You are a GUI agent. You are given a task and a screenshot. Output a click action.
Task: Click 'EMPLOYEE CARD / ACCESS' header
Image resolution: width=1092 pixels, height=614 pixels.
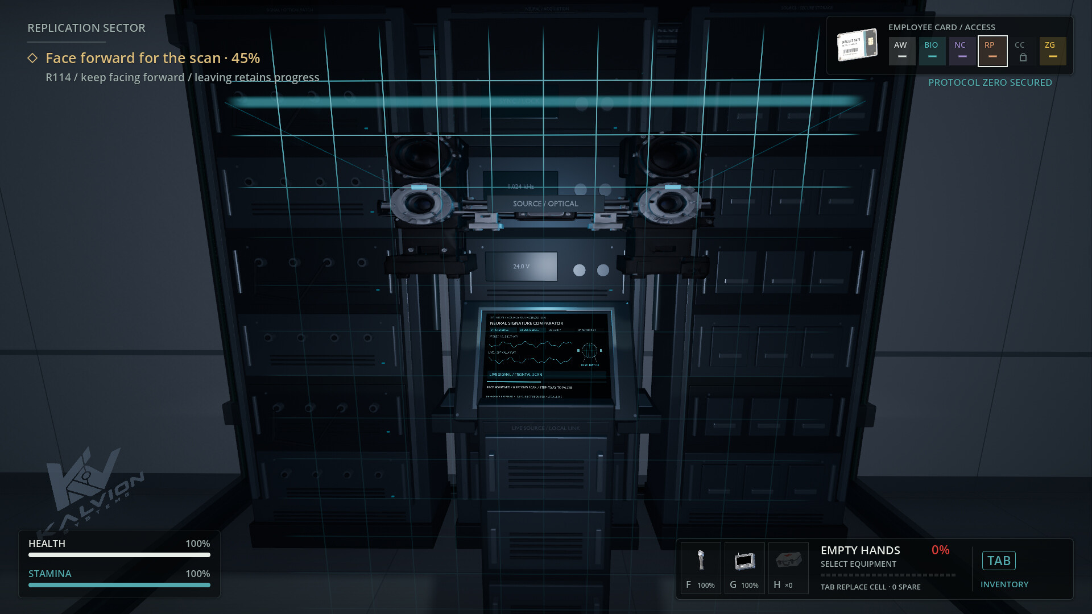point(942,27)
